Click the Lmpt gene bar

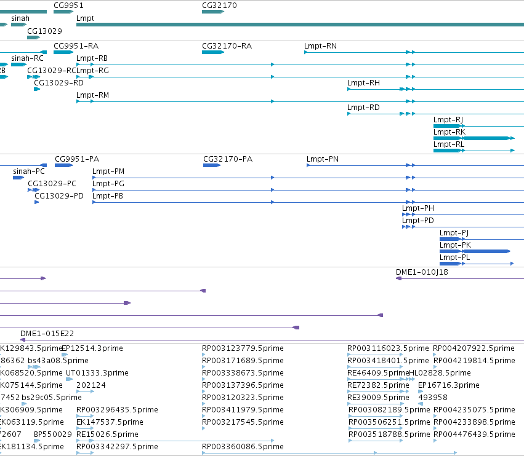[300, 25]
